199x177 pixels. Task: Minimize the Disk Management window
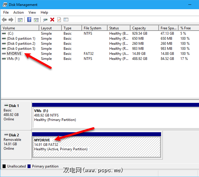pos(190,5)
